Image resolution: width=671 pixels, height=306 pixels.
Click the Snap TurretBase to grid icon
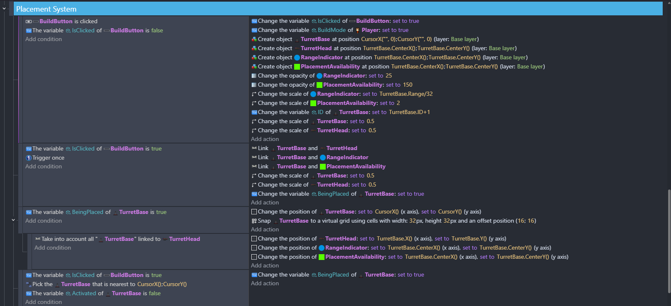(x=254, y=221)
